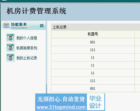140x111 pixels.
Task: Collapse the 功能菜单 panel with its chevron button
Action: [42, 26]
